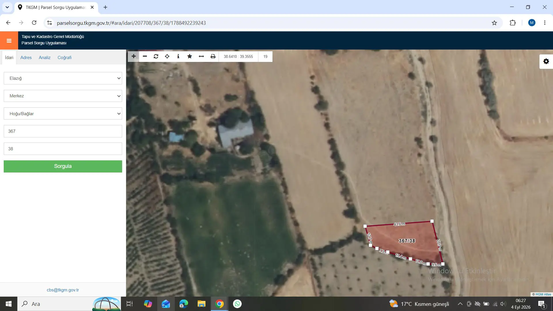Screen dimensions: 553x311
Task: Switch to the Analiz tab
Action: [45, 57]
